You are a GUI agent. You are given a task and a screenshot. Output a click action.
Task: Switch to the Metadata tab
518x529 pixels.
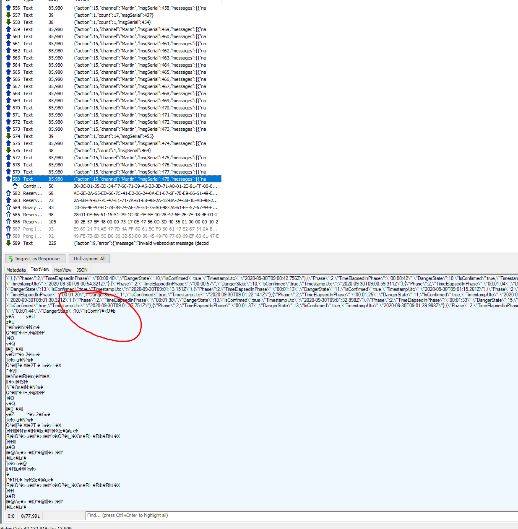point(16,270)
